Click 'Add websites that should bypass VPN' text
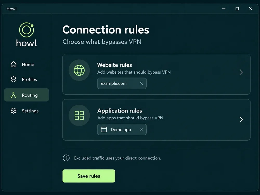The image size is (260, 195). [134, 72]
